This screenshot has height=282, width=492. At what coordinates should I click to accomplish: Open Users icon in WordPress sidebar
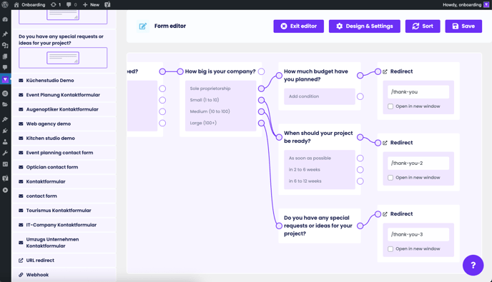point(5,141)
